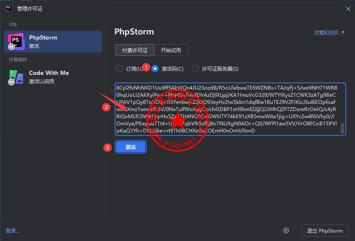Click inside the activation code text area
The height and width of the screenshot is (241, 355).
tap(230, 109)
